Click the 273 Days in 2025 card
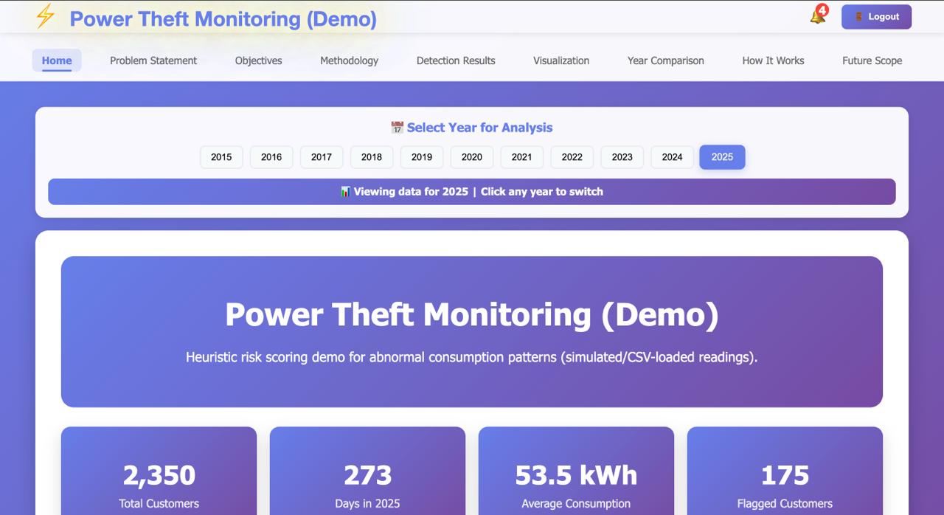The image size is (944, 515). click(x=367, y=471)
